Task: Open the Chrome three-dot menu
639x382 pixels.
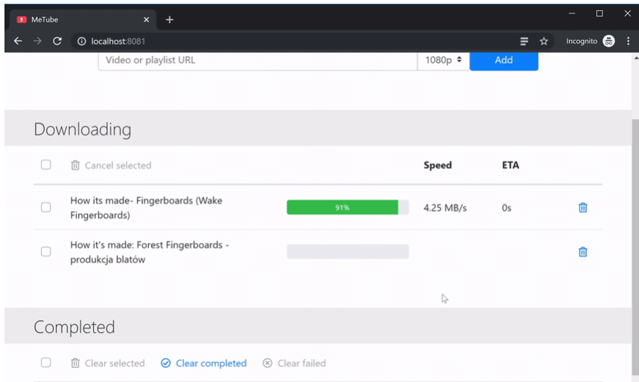Action: coord(628,42)
